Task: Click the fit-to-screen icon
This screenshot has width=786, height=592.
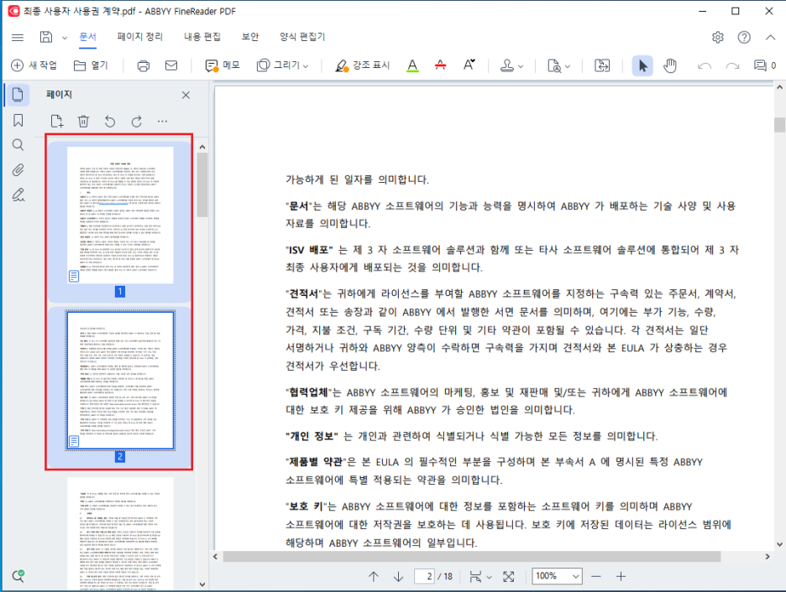Action: 508,576
